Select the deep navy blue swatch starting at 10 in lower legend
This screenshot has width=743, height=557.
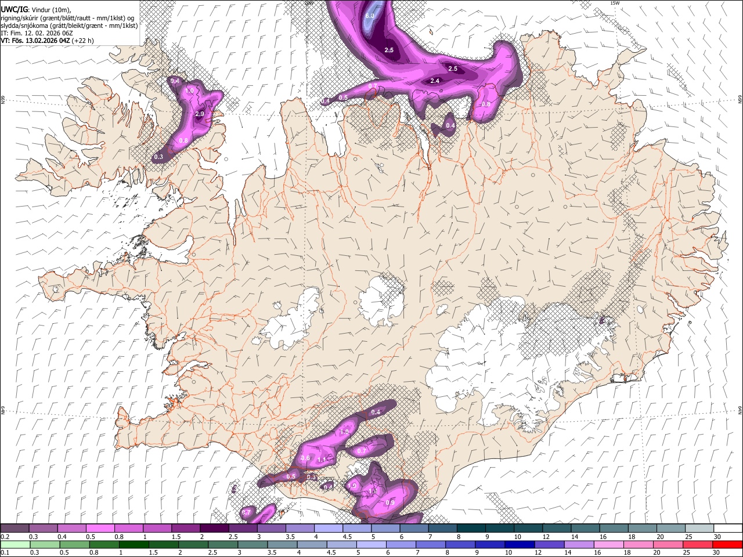tap(520, 544)
